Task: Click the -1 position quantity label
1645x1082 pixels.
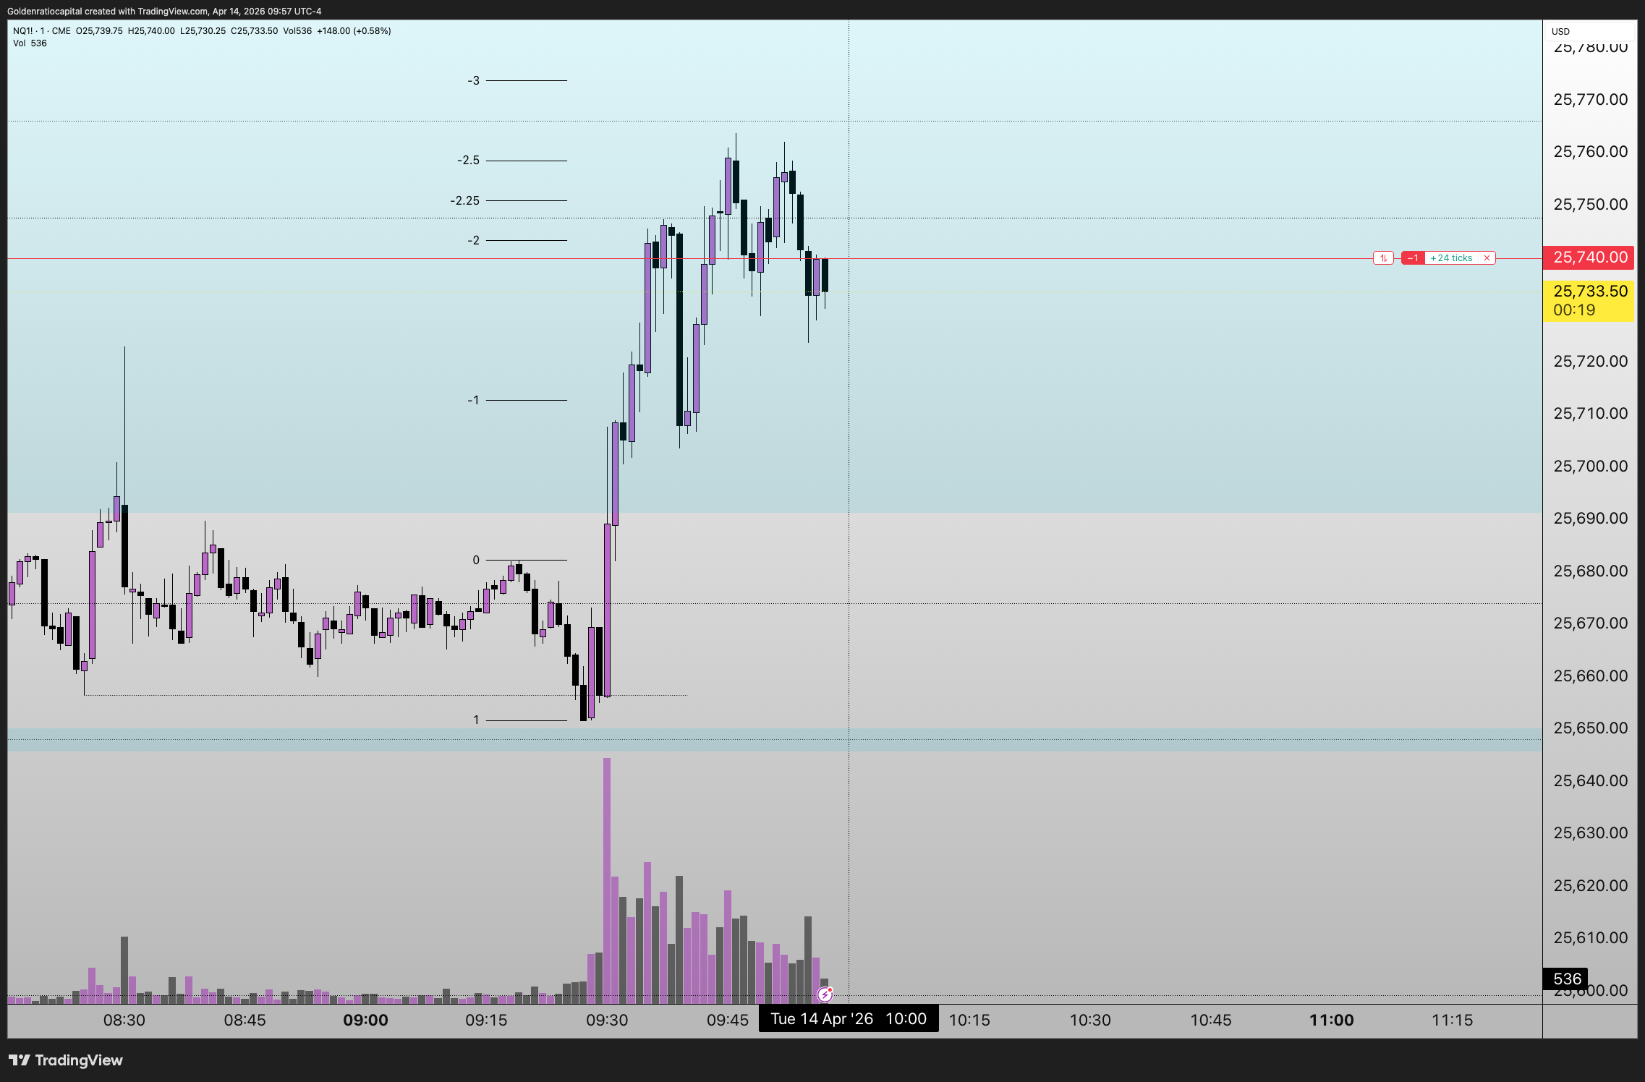Action: coord(1413,258)
